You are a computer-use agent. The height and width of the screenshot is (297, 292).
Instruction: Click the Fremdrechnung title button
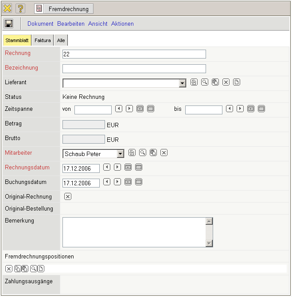[64, 8]
